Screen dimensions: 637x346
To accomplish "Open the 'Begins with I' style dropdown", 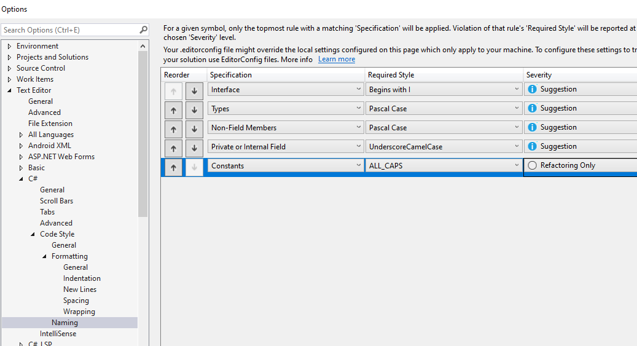I will coord(444,90).
